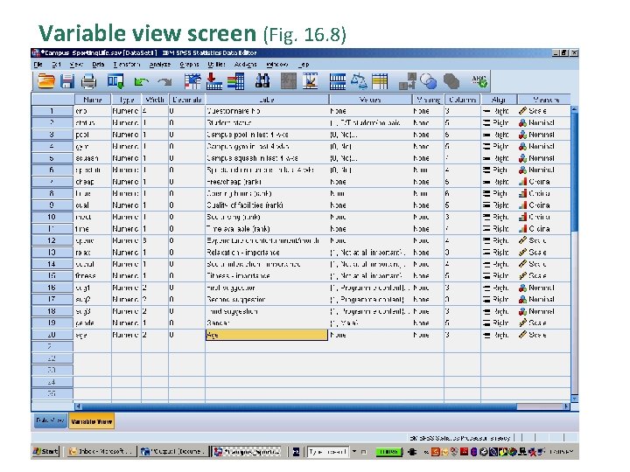Click the grey Show all variables icon

pos(451,81)
